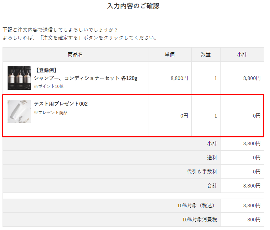Select the テスト用プレゼント002 product name
270x230 pixels.
click(x=61, y=104)
